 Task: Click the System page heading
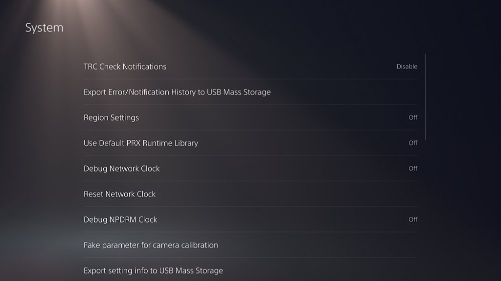point(44,27)
